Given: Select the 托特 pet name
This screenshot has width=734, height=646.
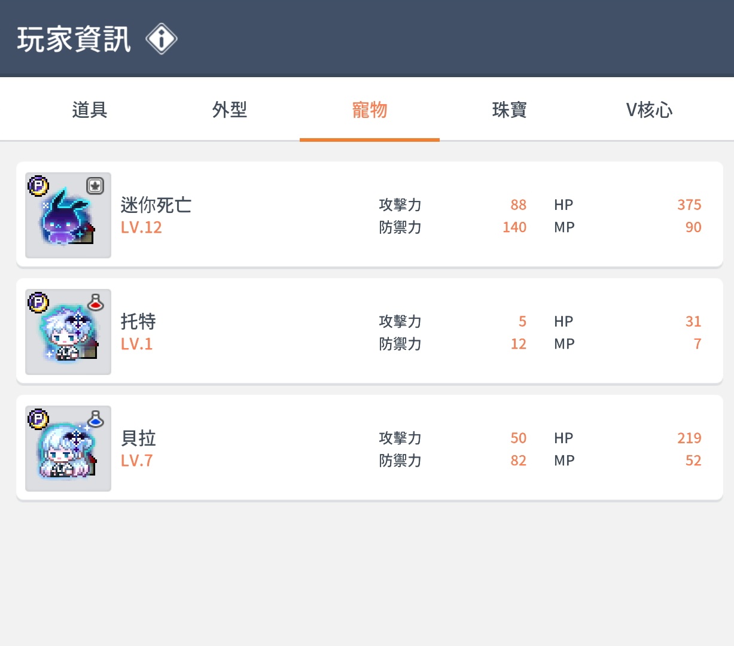Looking at the screenshot, I should click(138, 322).
